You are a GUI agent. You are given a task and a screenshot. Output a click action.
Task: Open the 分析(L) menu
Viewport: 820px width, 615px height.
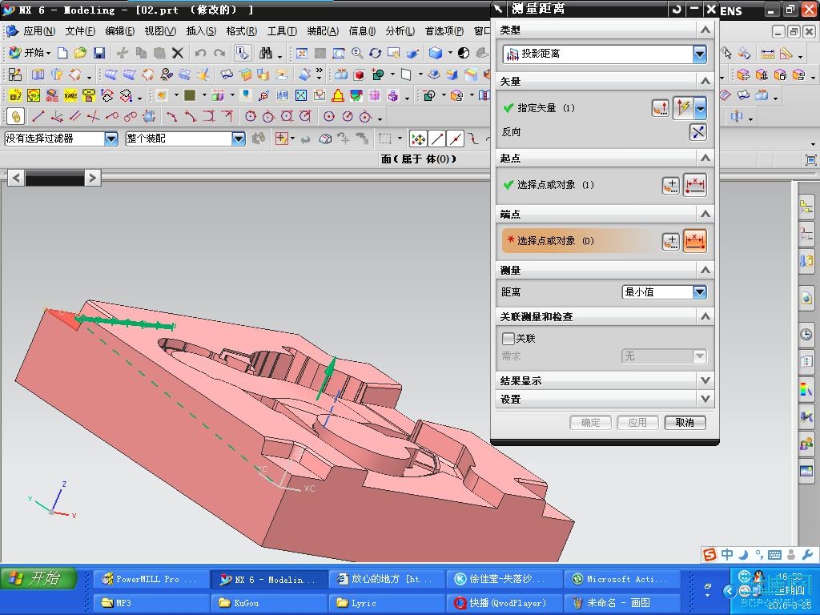[x=400, y=31]
